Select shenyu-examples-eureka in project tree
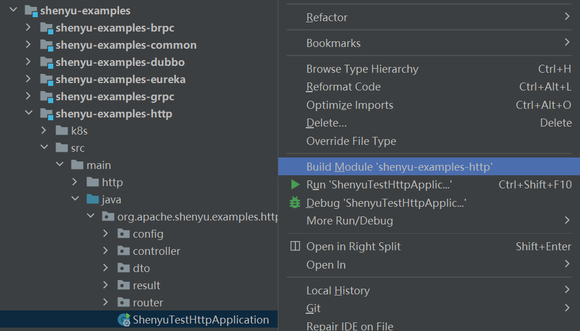 tap(120, 79)
